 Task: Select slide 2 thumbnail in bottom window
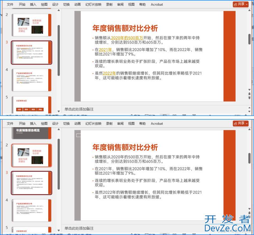[31, 155]
